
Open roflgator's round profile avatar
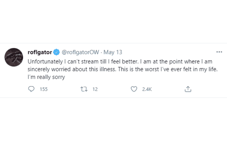pos(14,57)
